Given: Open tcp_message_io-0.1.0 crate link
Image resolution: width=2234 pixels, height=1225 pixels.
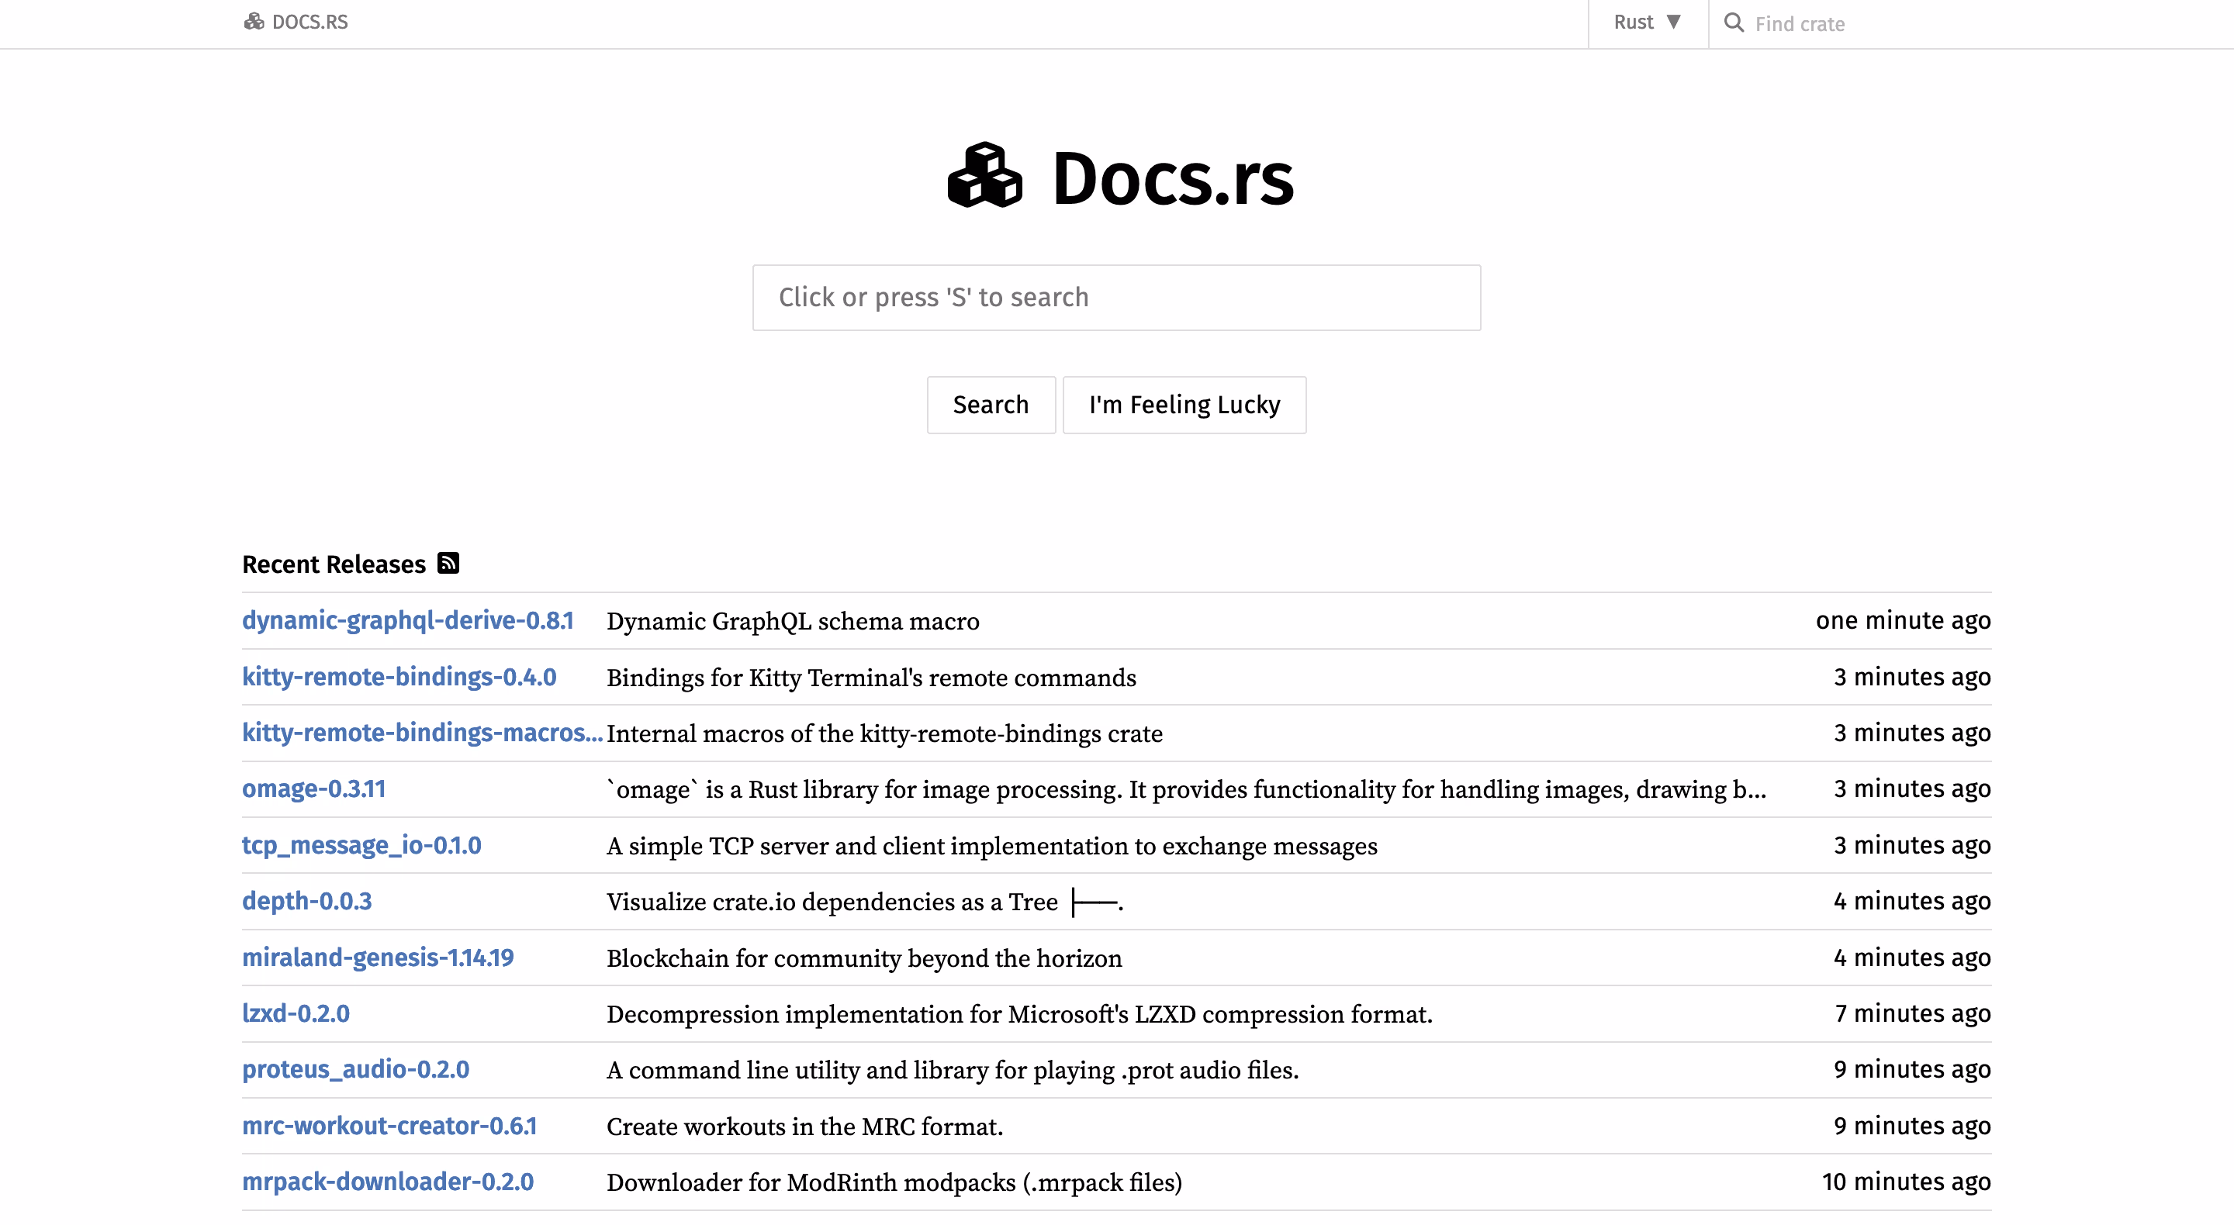Looking at the screenshot, I should pyautogui.click(x=361, y=845).
